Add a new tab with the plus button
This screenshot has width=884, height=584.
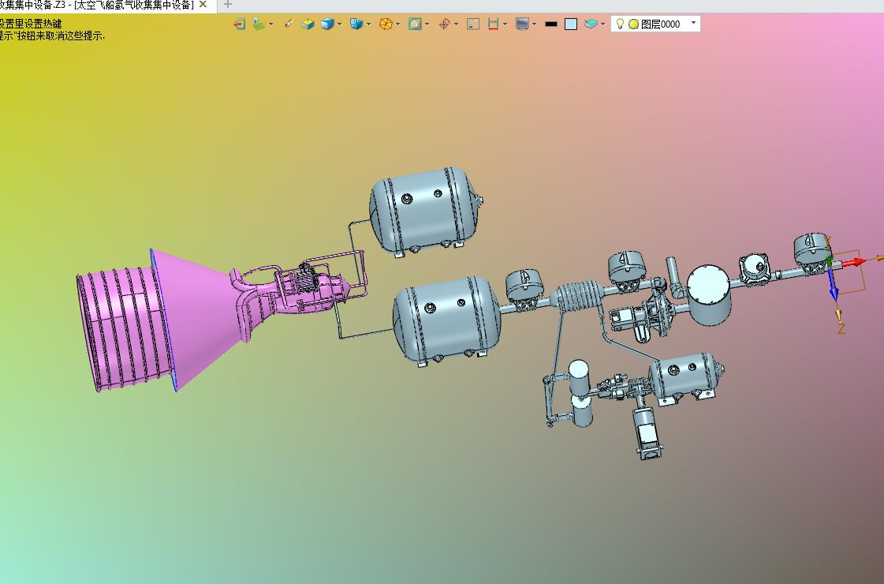click(228, 5)
